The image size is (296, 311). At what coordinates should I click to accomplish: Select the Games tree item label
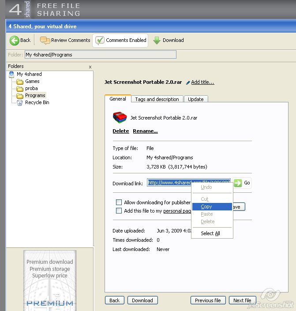pyautogui.click(x=32, y=81)
